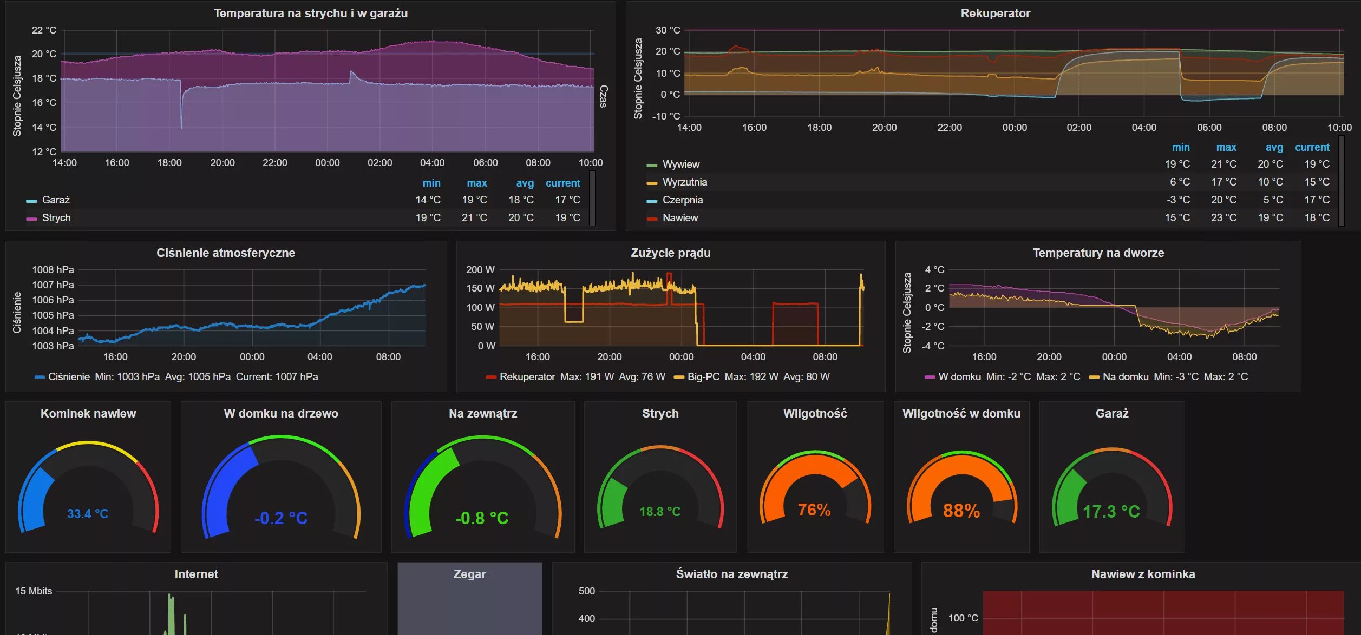Click the Wywiew green color swatch
This screenshot has width=1361, height=635.
tap(652, 165)
